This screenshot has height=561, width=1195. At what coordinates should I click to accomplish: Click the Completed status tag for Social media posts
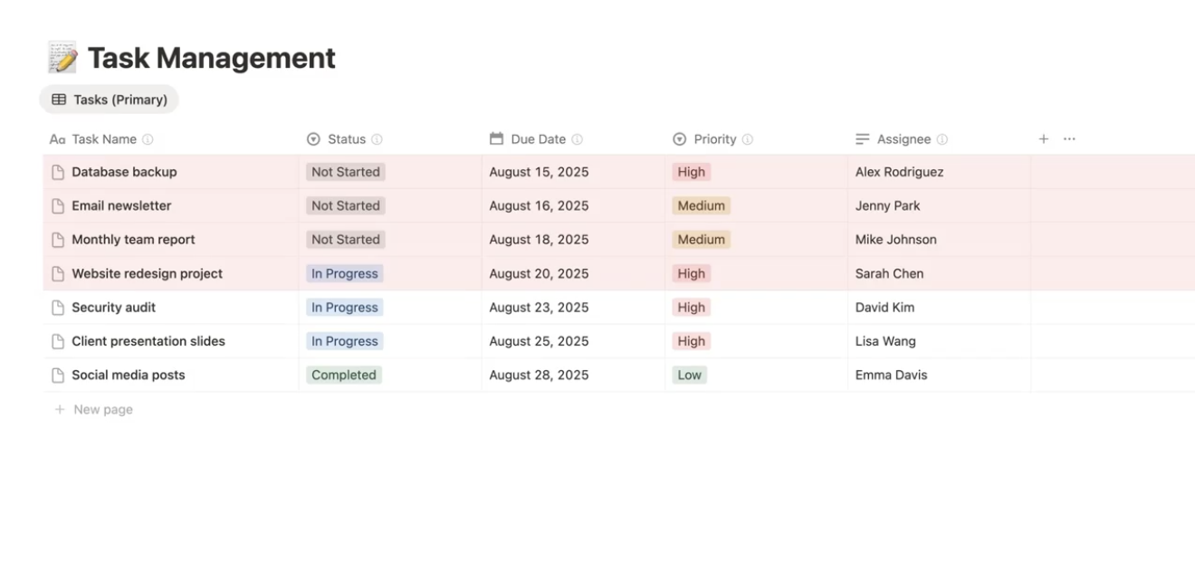pos(343,376)
